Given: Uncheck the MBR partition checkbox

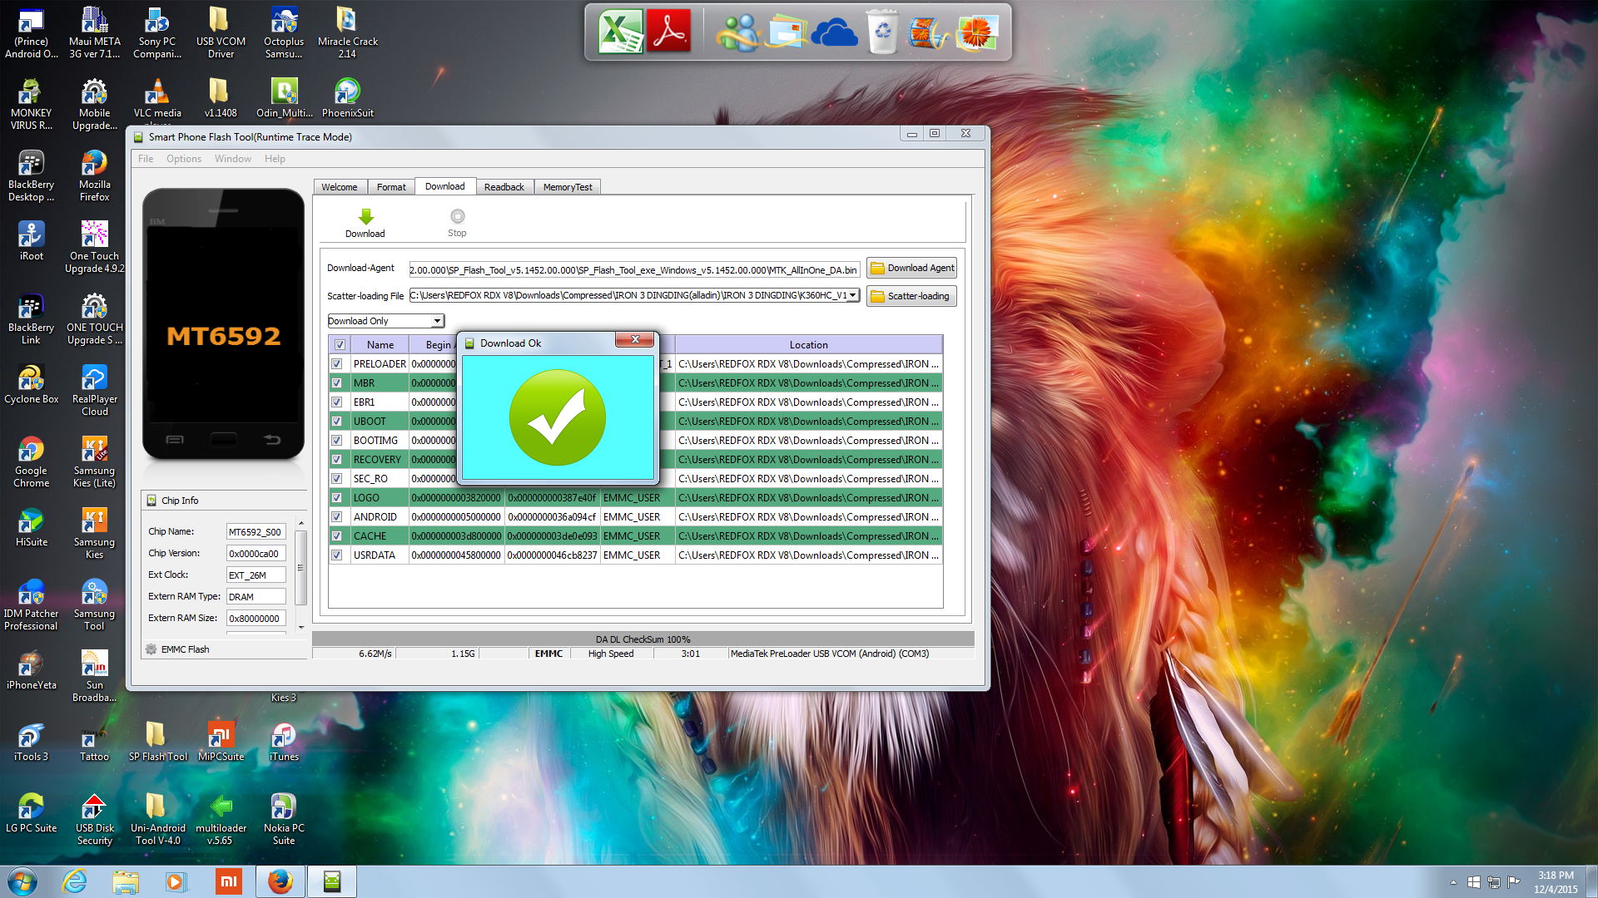Looking at the screenshot, I should pyautogui.click(x=337, y=383).
